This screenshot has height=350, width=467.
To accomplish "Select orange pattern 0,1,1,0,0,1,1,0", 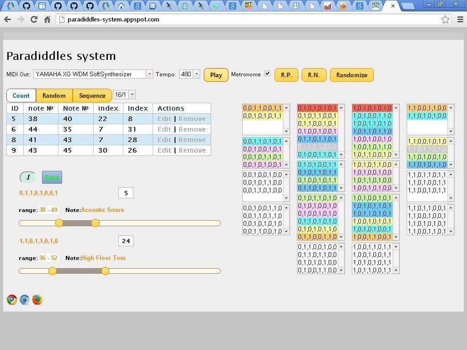I will click(318, 237).
